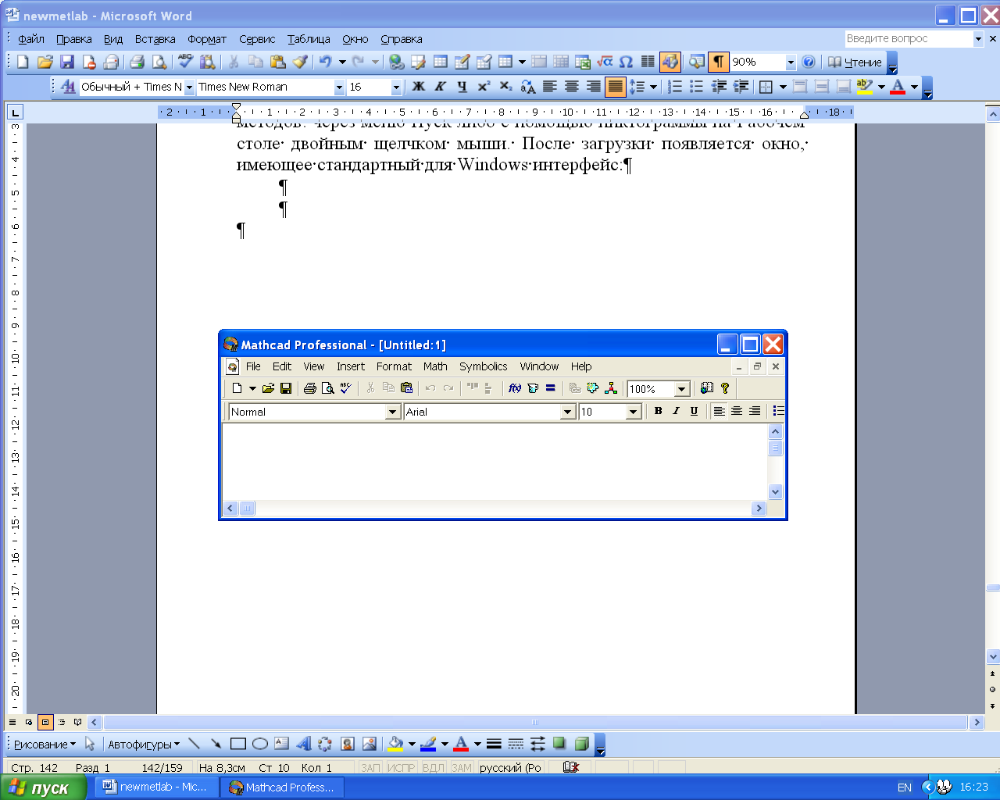This screenshot has width=1000, height=800.
Task: Open the Файл menu
Action: click(x=31, y=39)
